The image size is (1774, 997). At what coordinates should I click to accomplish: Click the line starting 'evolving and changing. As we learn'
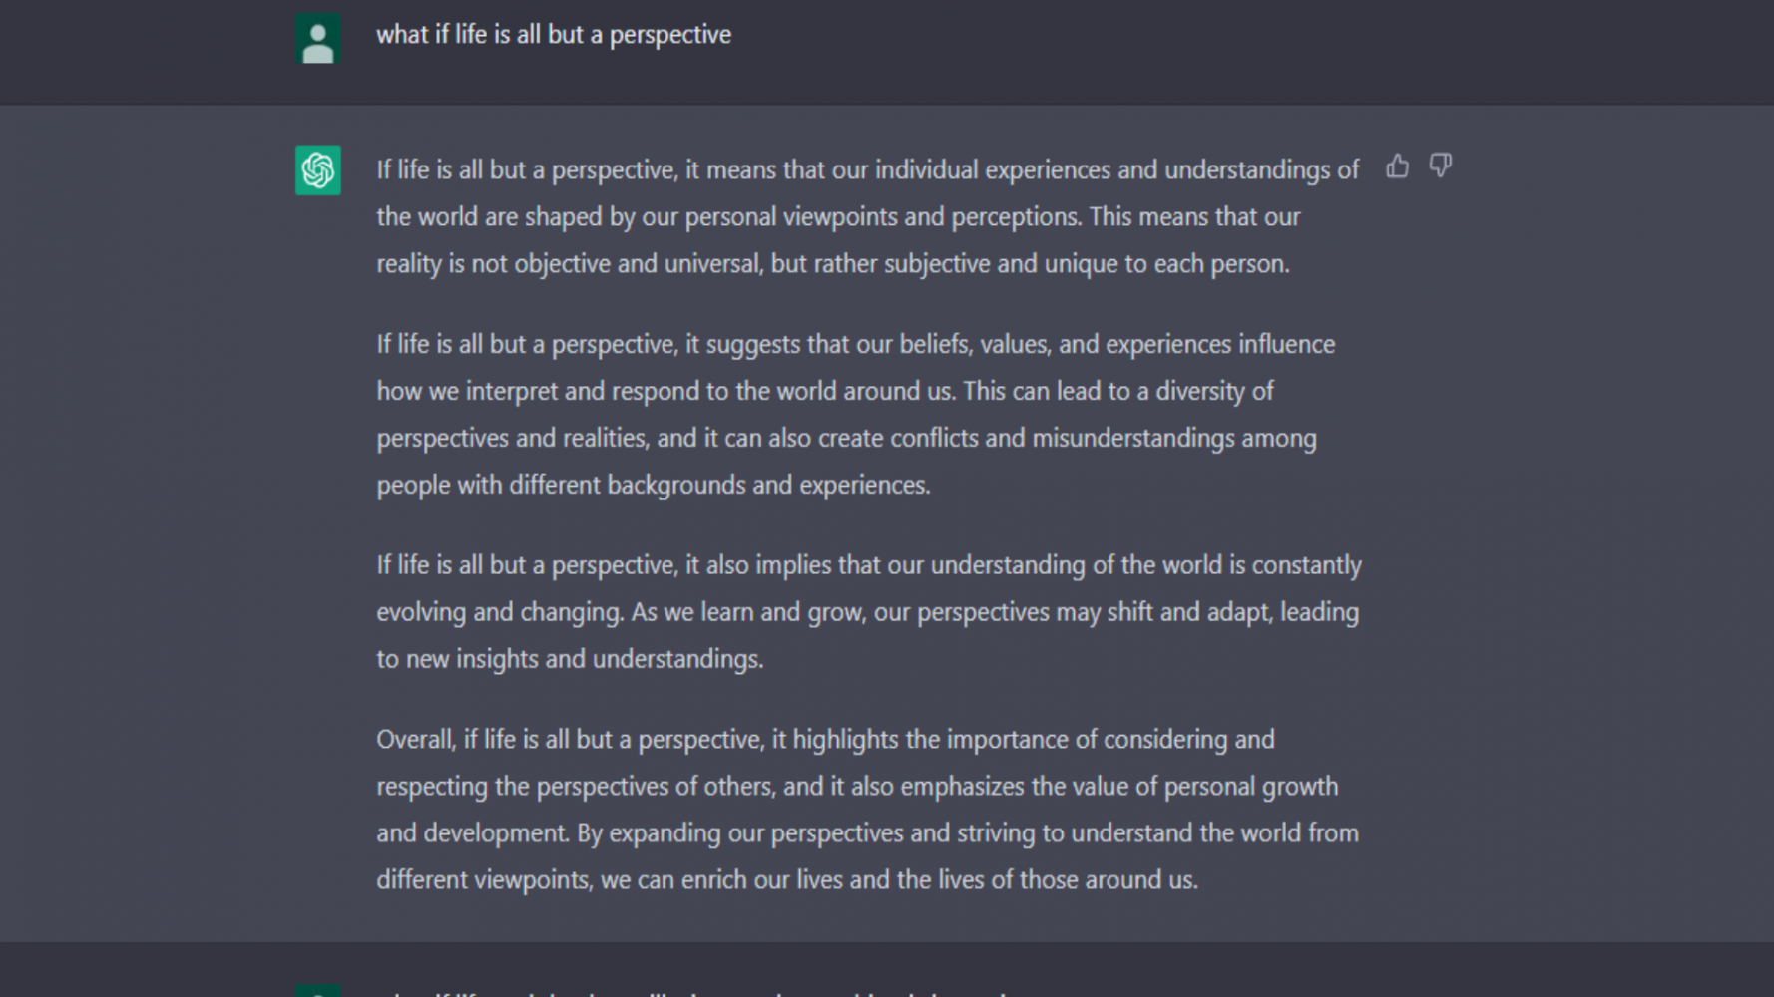point(867,612)
